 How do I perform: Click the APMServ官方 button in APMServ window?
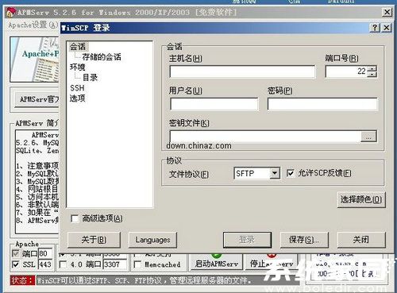(37, 99)
